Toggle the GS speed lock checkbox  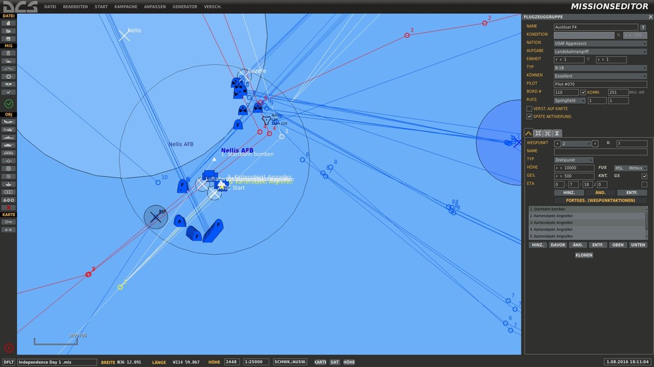click(644, 176)
